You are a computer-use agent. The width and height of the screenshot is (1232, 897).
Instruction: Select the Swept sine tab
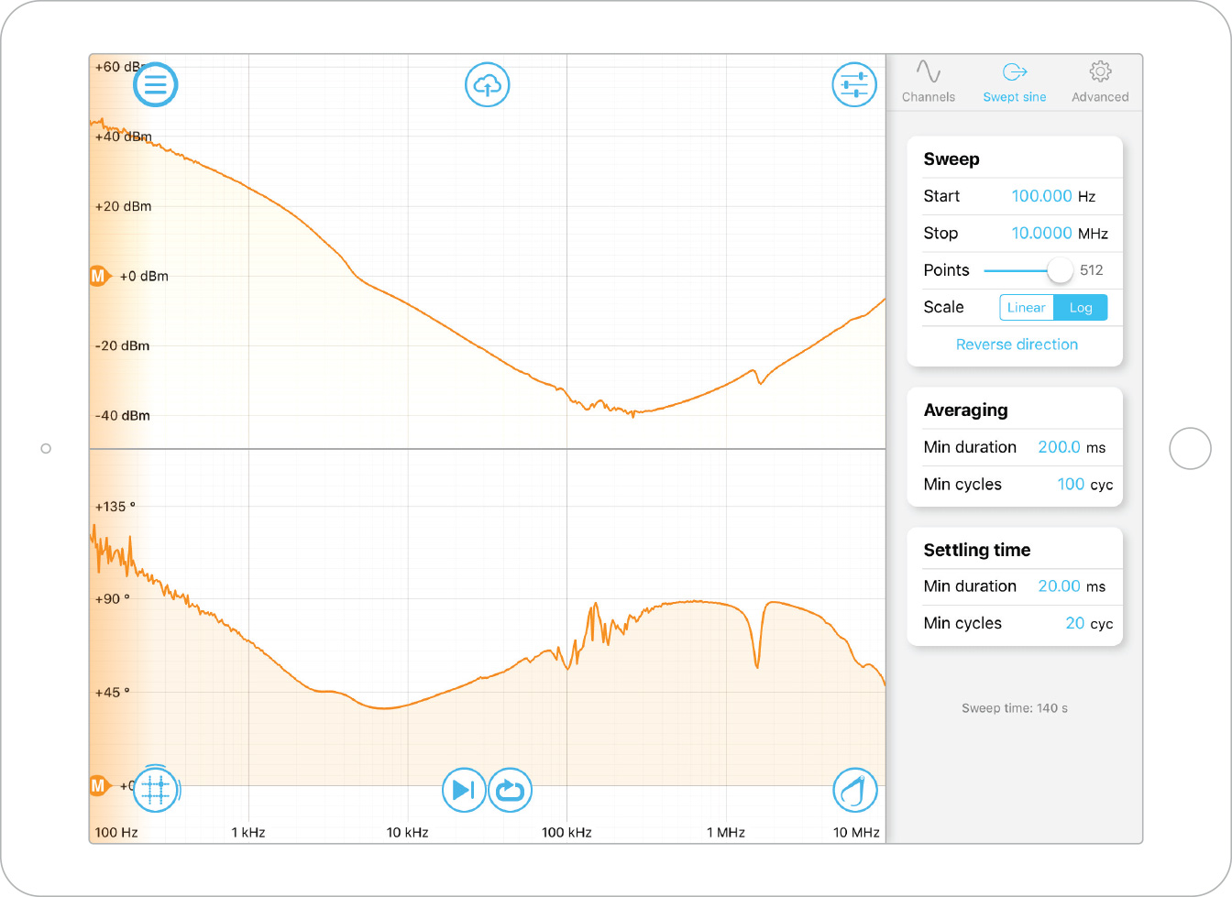coord(1014,82)
